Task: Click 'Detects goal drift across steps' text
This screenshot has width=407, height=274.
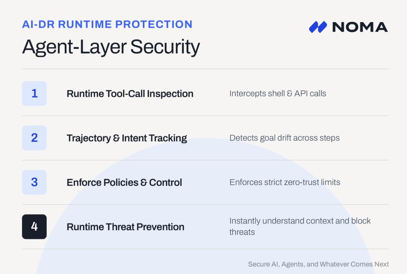Action: click(x=285, y=138)
